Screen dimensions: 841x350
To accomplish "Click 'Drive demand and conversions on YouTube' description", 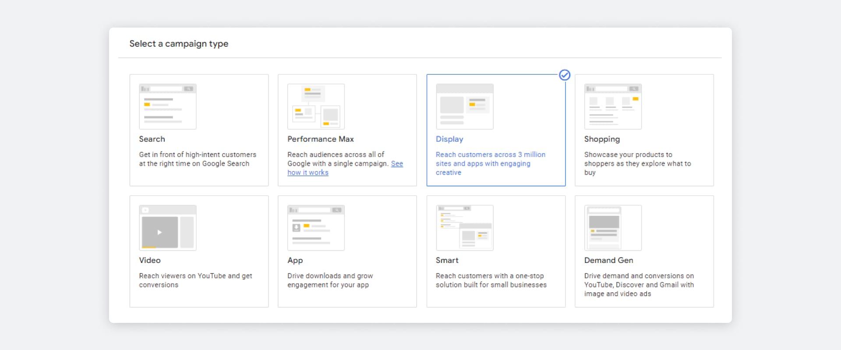I will click(x=639, y=285).
